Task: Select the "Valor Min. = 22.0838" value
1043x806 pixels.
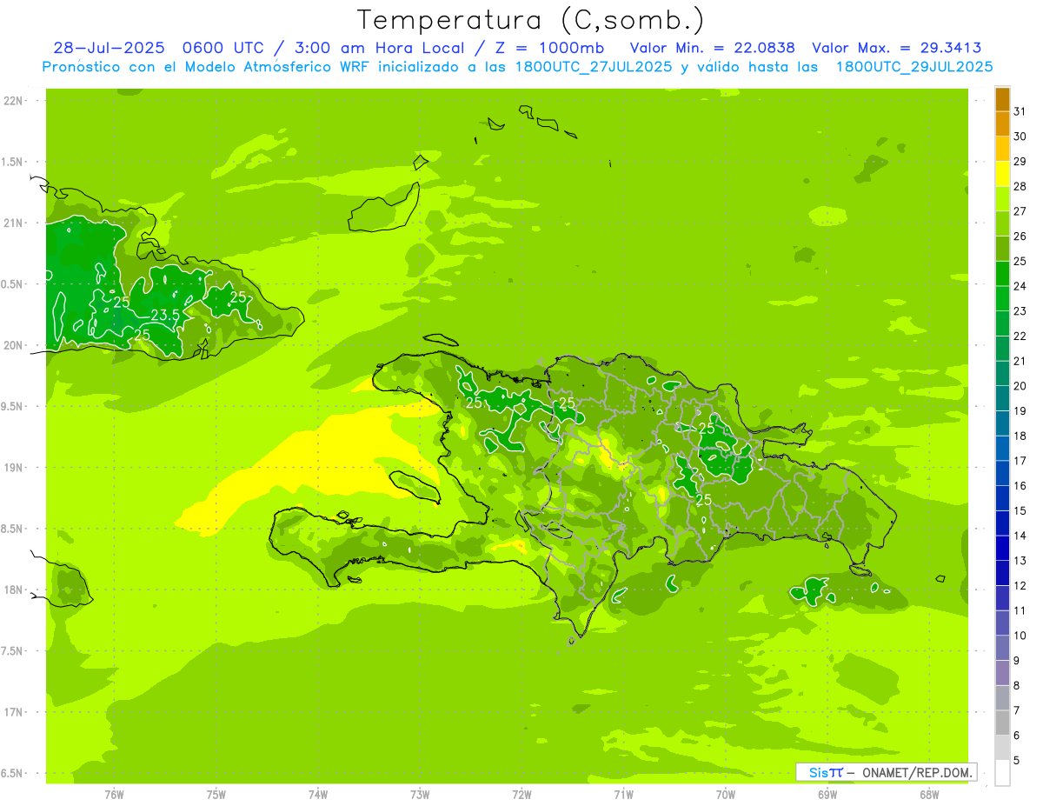Action: click(x=712, y=48)
